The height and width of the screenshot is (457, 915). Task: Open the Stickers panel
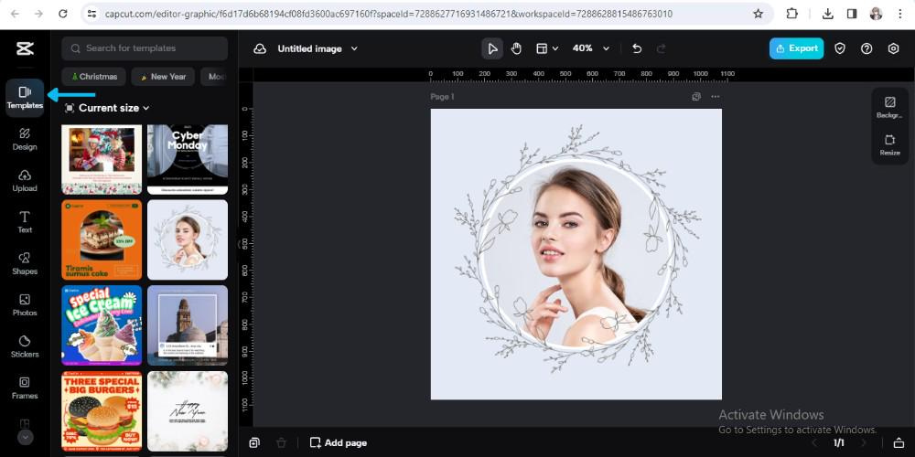coord(25,346)
